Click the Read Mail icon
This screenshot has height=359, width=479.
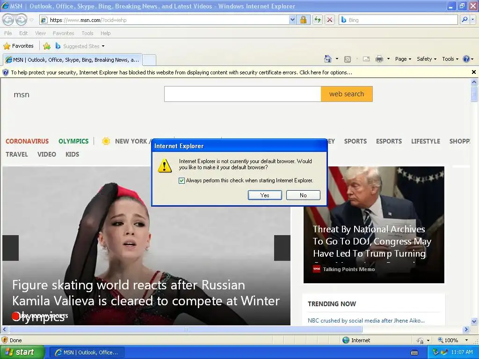pyautogui.click(x=366, y=59)
